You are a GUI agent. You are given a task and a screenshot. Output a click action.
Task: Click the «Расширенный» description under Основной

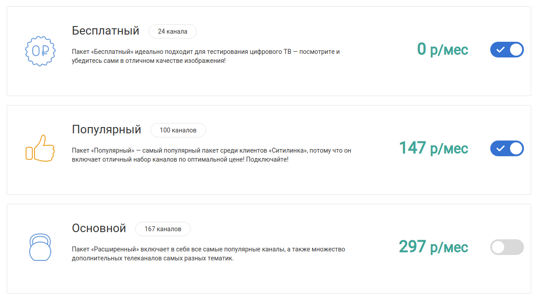[x=208, y=254]
